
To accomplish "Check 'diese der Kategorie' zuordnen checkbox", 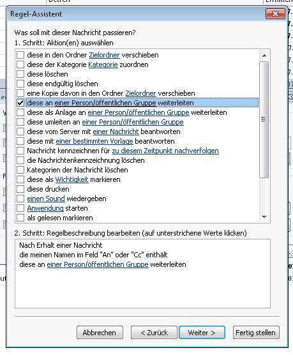I will click(x=20, y=64).
